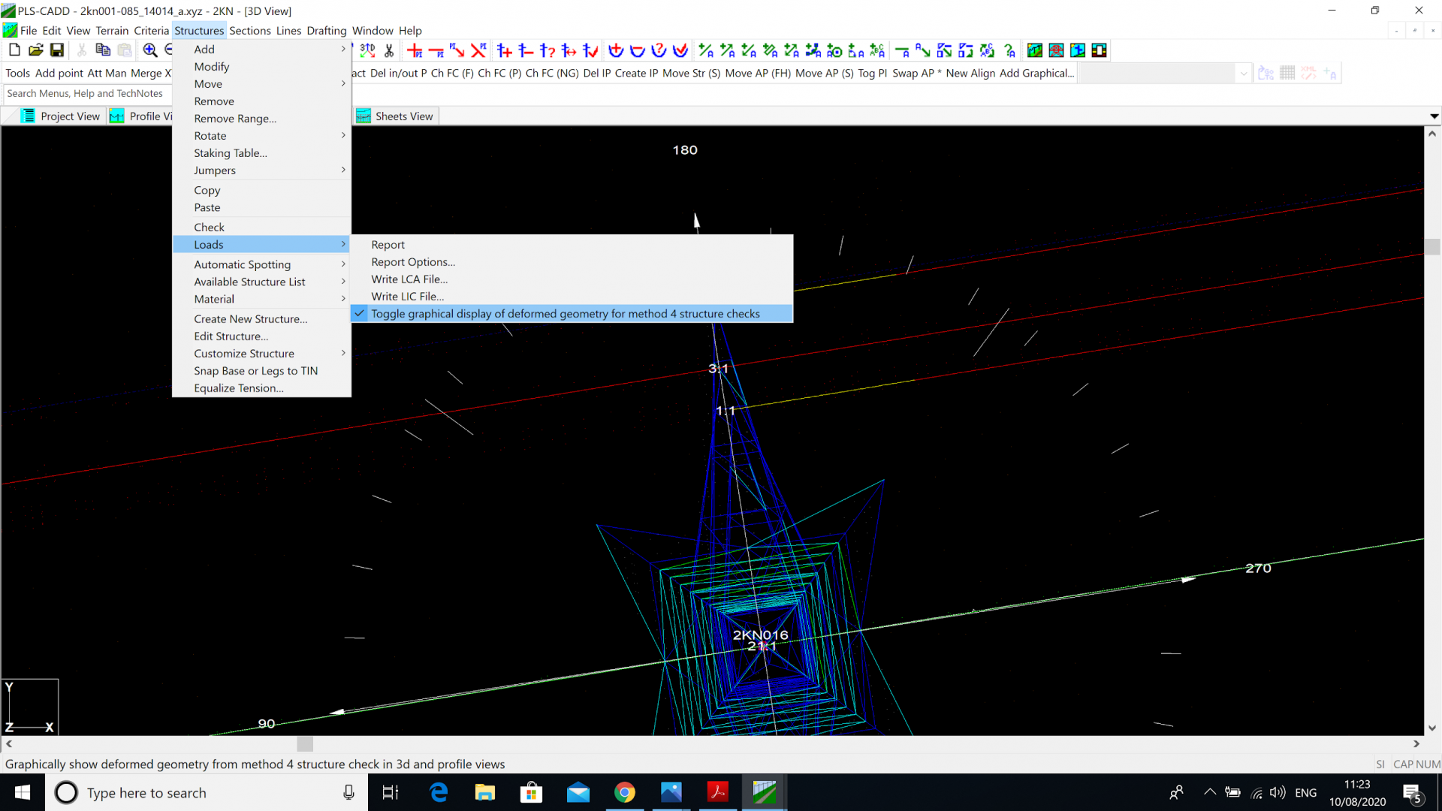Expand the Customize Structure submenu
This screenshot has width=1442, height=811.
click(261, 354)
